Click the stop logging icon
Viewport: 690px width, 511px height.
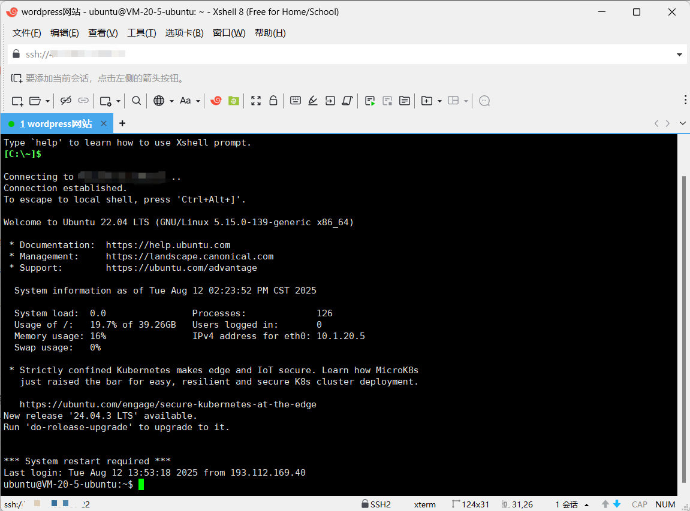coord(387,101)
